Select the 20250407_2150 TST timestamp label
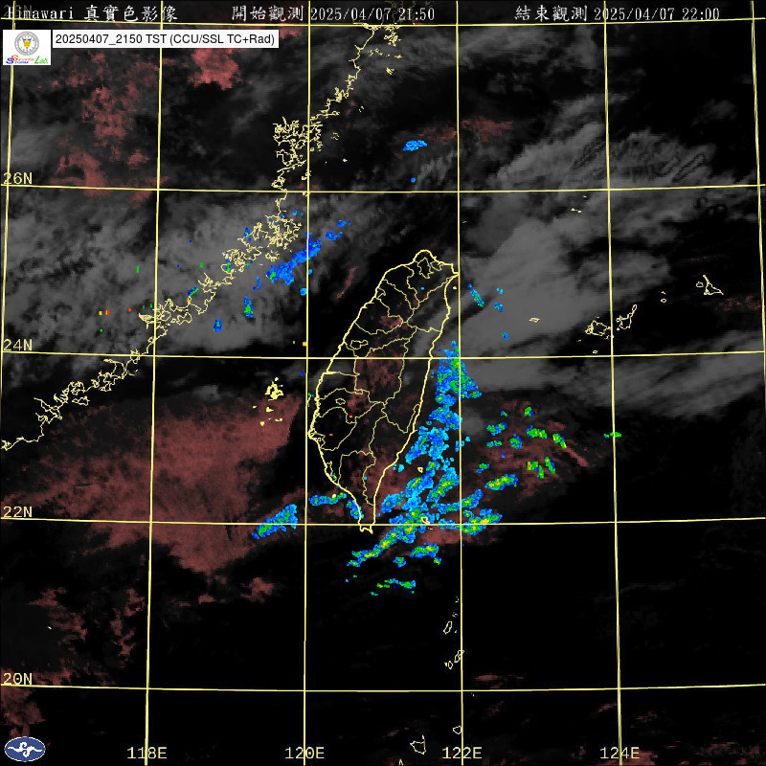Image resolution: width=766 pixels, height=766 pixels. (166, 39)
